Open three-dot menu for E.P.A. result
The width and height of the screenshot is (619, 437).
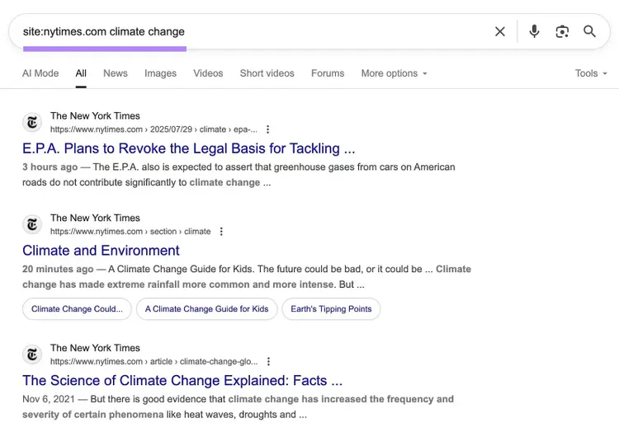click(267, 129)
